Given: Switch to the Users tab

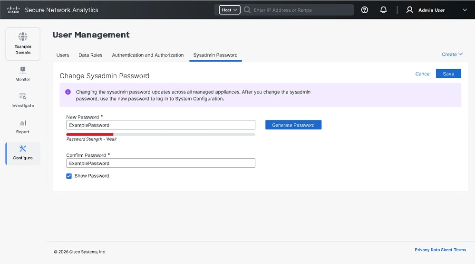Looking at the screenshot, I should tap(63, 55).
